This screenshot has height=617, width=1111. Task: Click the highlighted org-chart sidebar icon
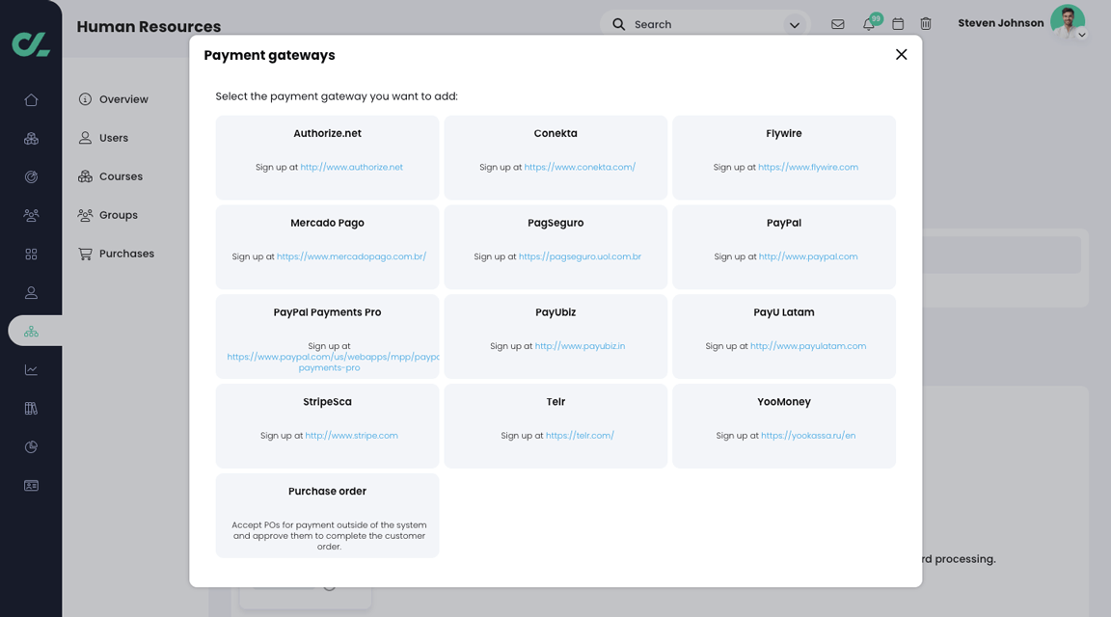[x=31, y=331]
